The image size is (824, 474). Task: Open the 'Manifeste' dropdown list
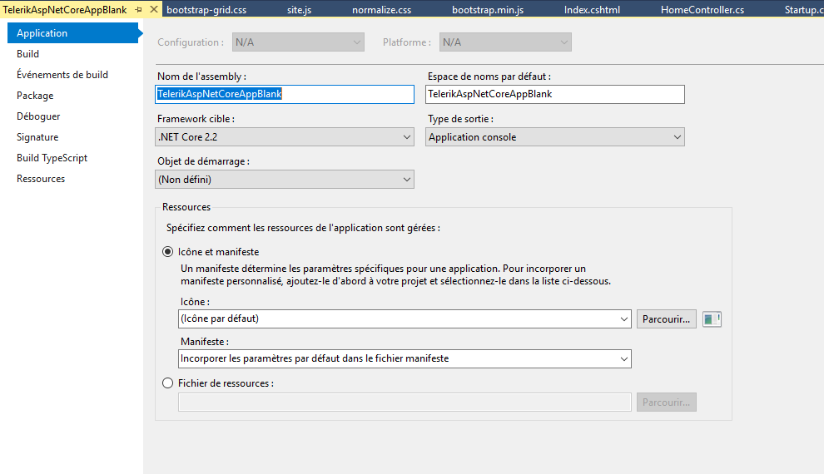405,358
